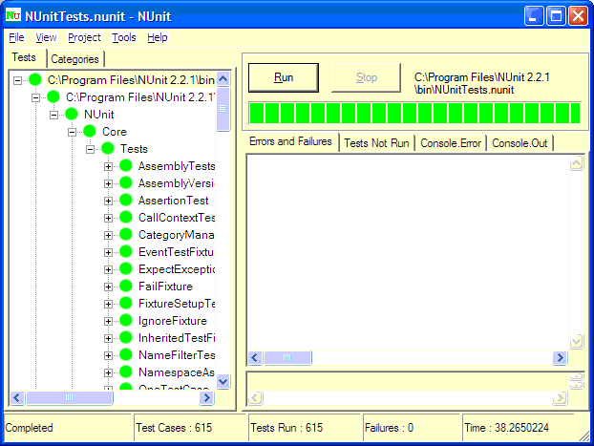This screenshot has width=594, height=446.
Task: Click the Stop button
Action: pos(366,77)
